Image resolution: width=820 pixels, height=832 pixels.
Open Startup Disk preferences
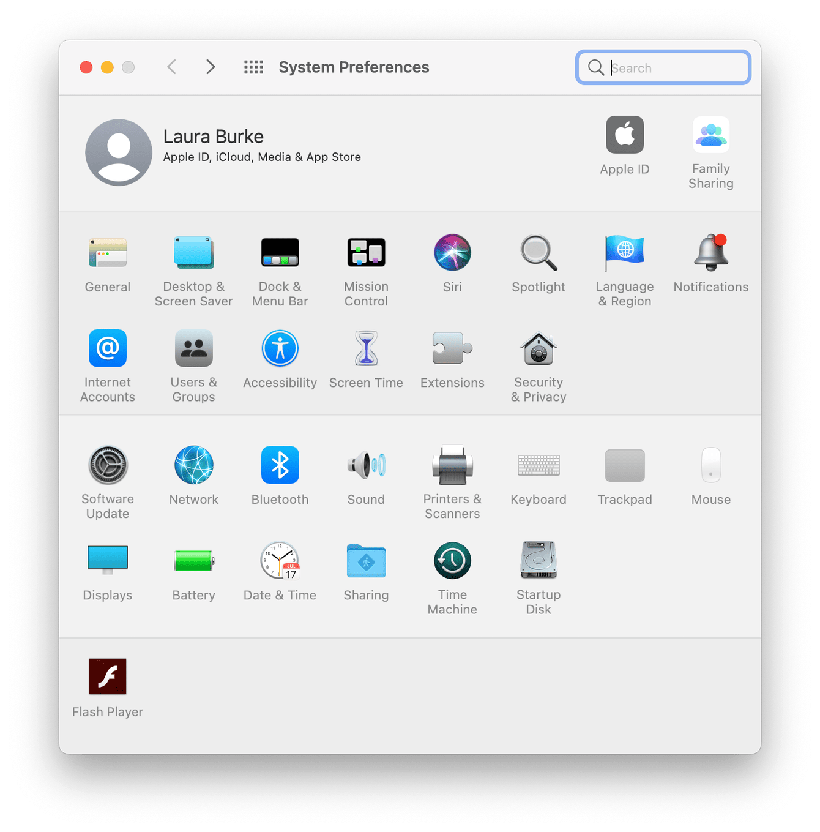[538, 561]
